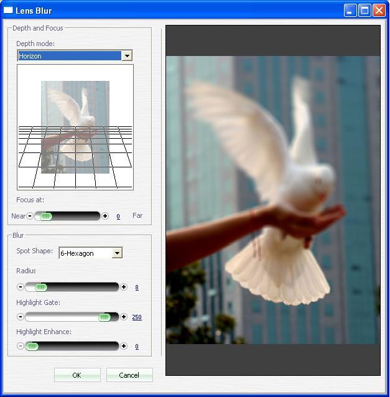Click the "Radius" label
The width and height of the screenshot is (390, 397).
point(26,271)
